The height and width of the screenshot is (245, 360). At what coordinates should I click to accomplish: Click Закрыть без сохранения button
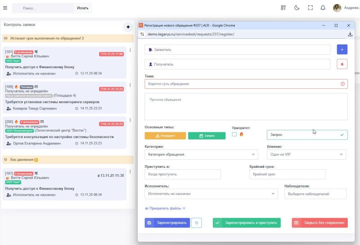point(319,223)
